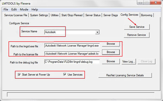Minimize the LMTOOLS window

click(140, 3)
